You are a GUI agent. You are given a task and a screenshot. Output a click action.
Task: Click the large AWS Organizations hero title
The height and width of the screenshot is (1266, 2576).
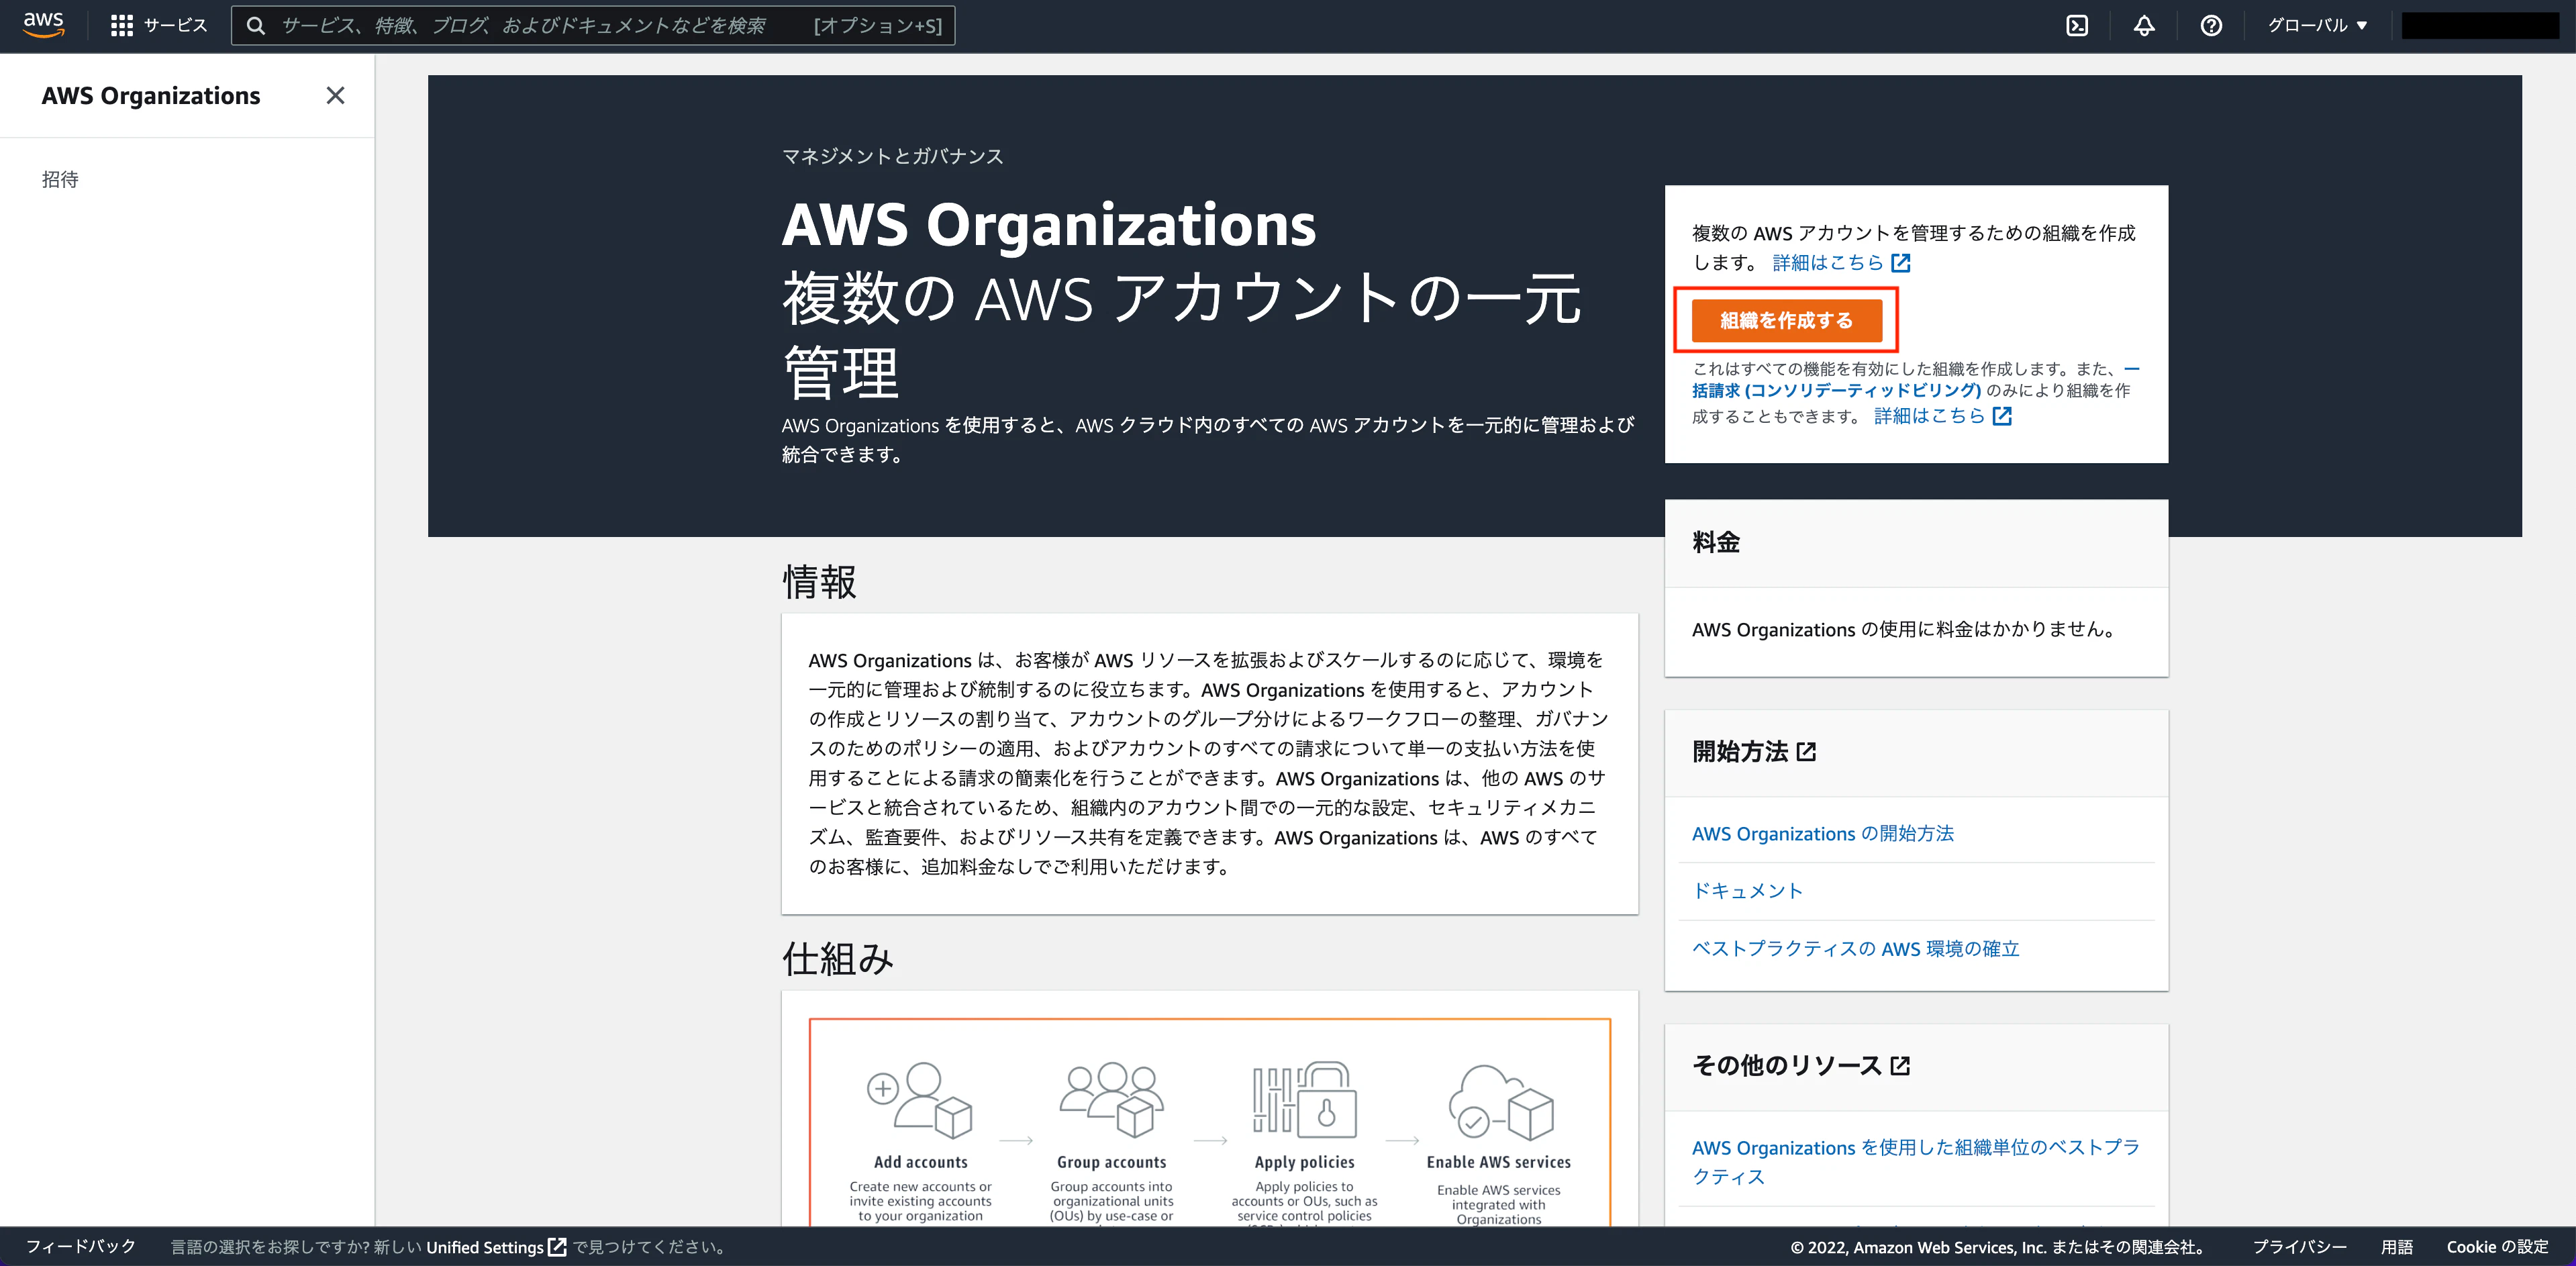tap(1049, 225)
